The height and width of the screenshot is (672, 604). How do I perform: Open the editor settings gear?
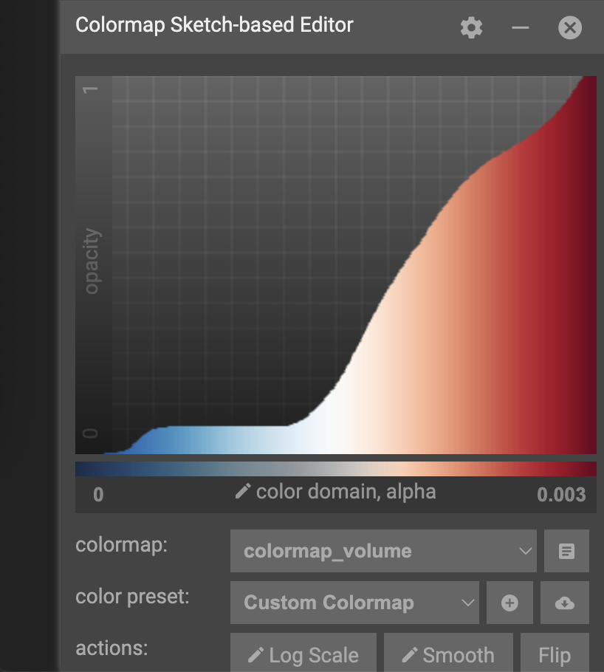pos(471,28)
